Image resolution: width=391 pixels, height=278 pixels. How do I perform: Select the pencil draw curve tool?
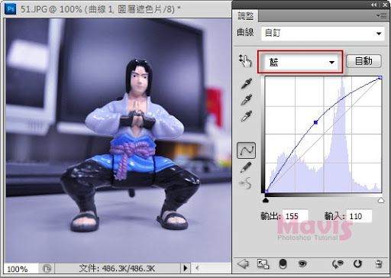tap(246, 167)
